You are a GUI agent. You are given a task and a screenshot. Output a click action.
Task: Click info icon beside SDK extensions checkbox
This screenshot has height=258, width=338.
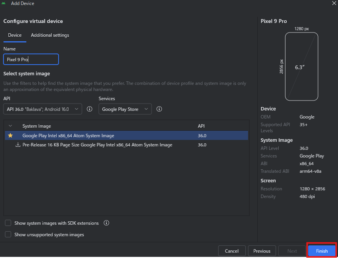(x=106, y=223)
